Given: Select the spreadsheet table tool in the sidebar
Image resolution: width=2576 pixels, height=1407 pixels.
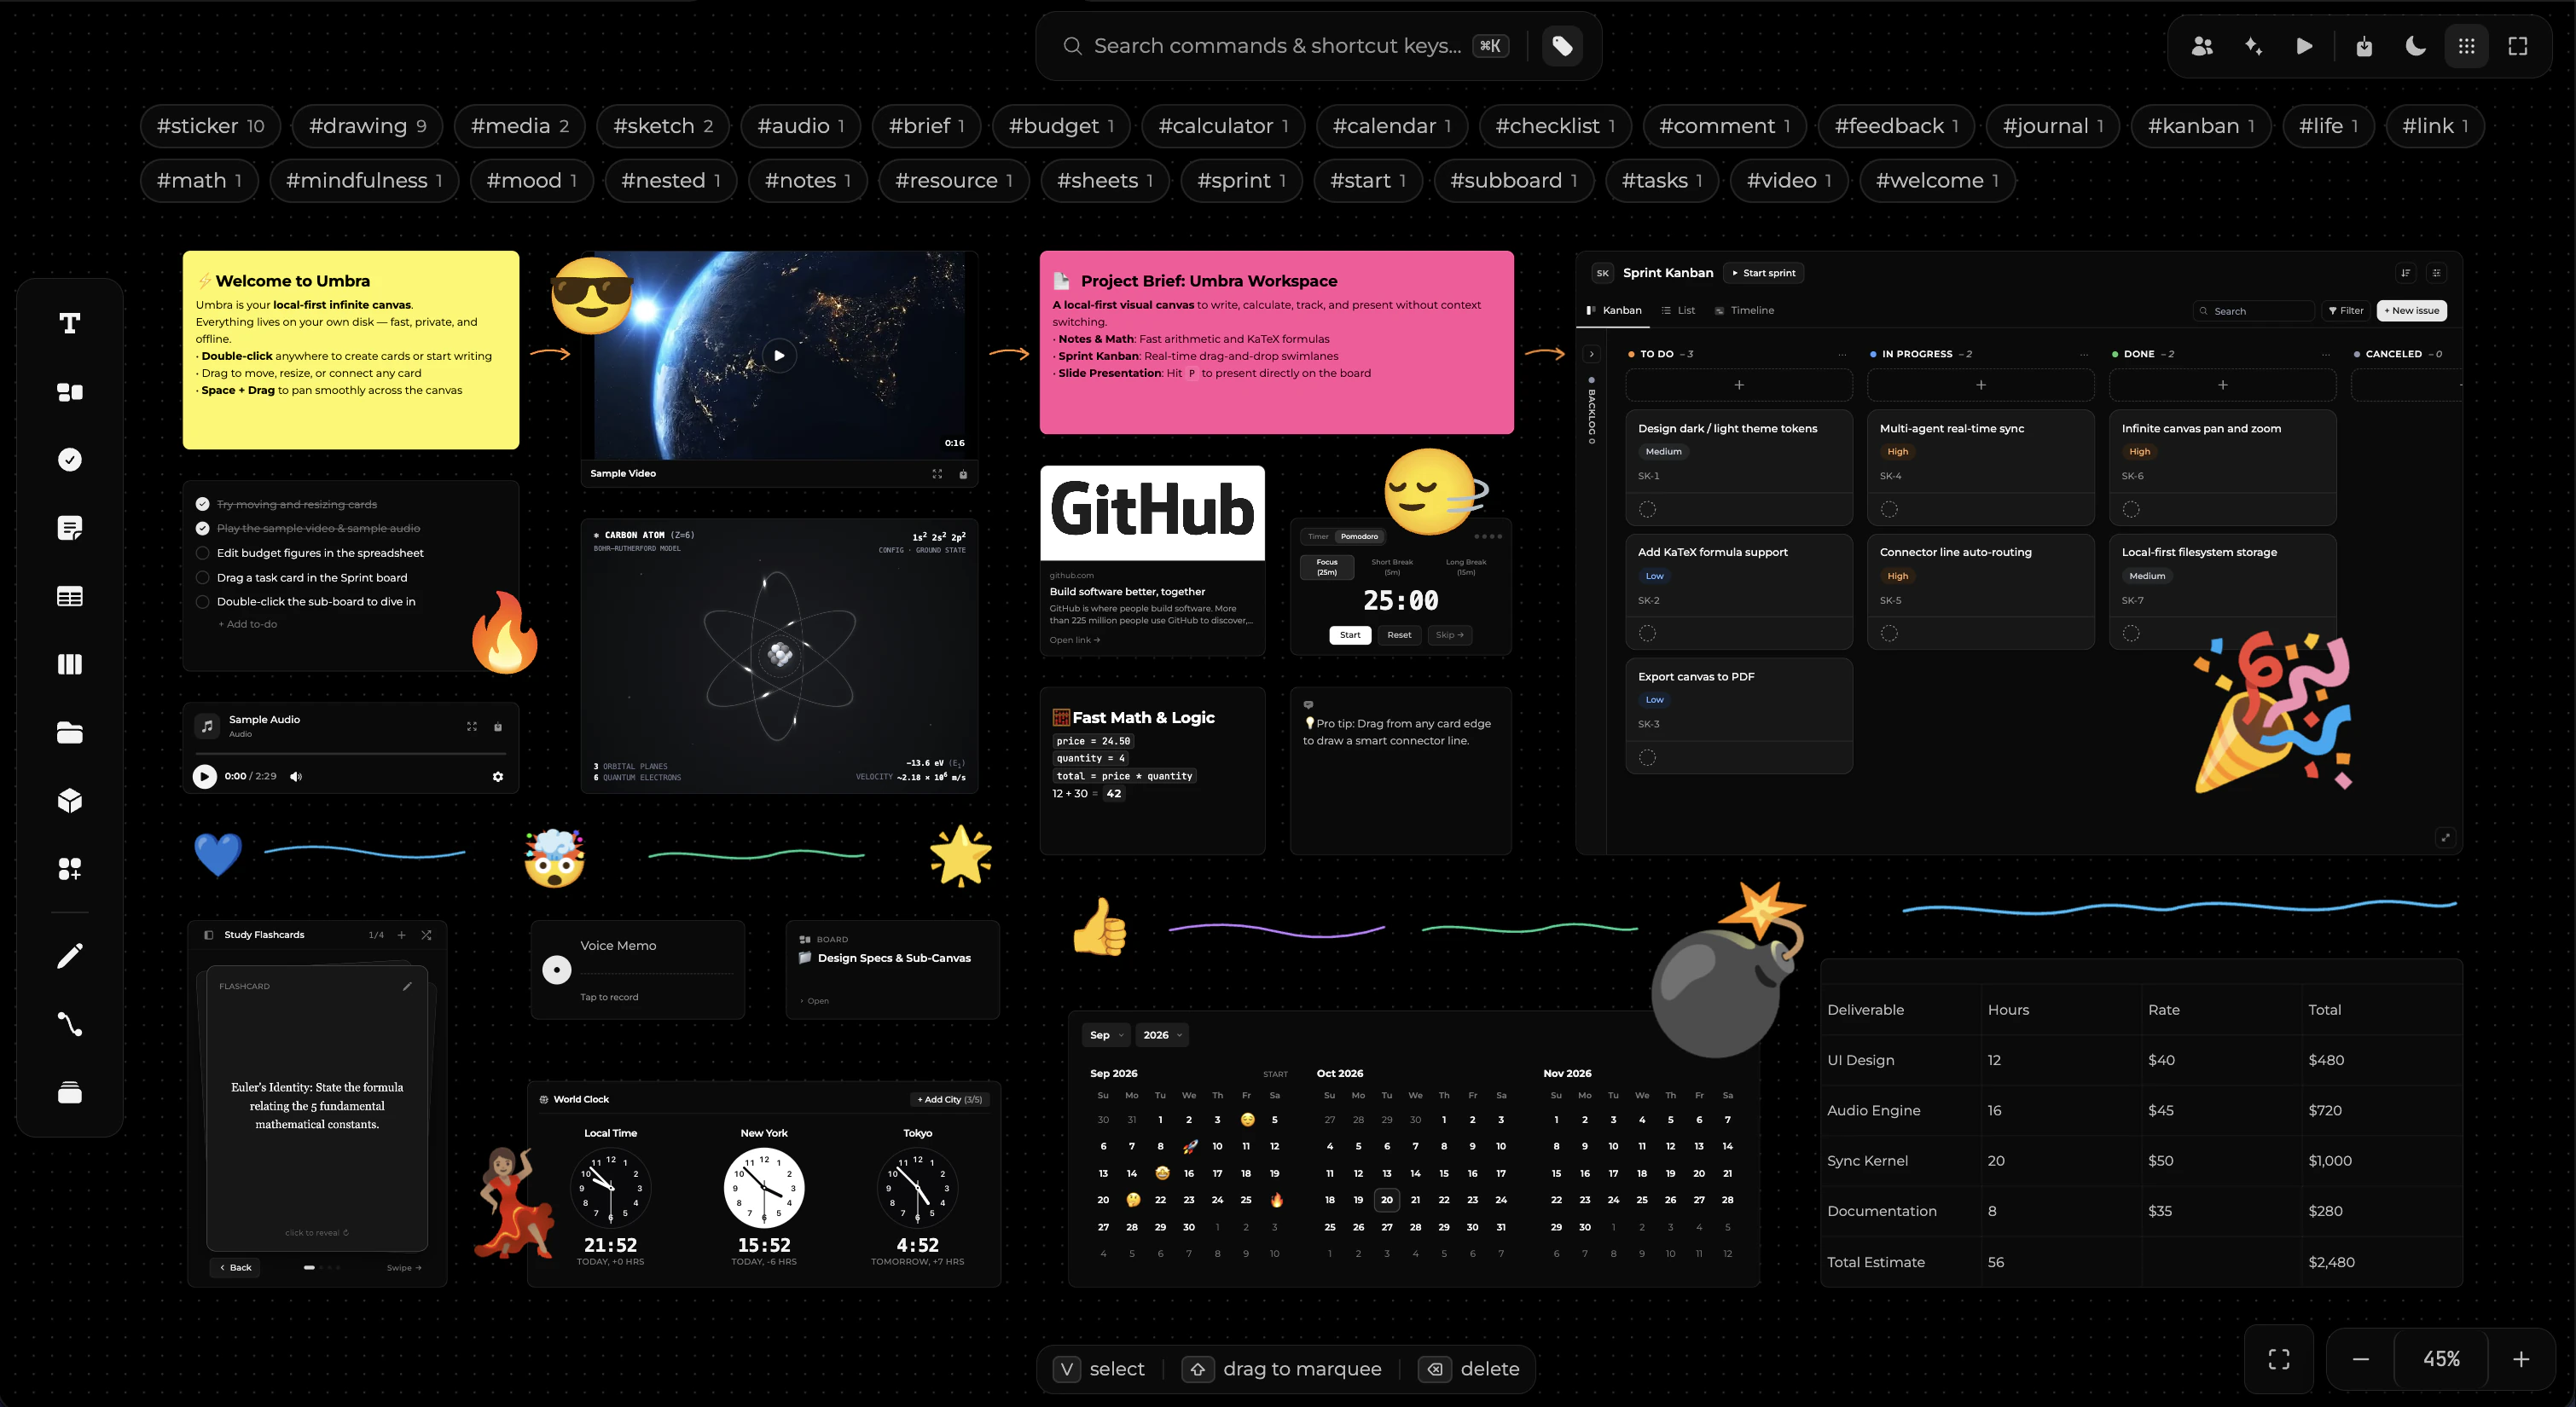Looking at the screenshot, I should [x=69, y=596].
